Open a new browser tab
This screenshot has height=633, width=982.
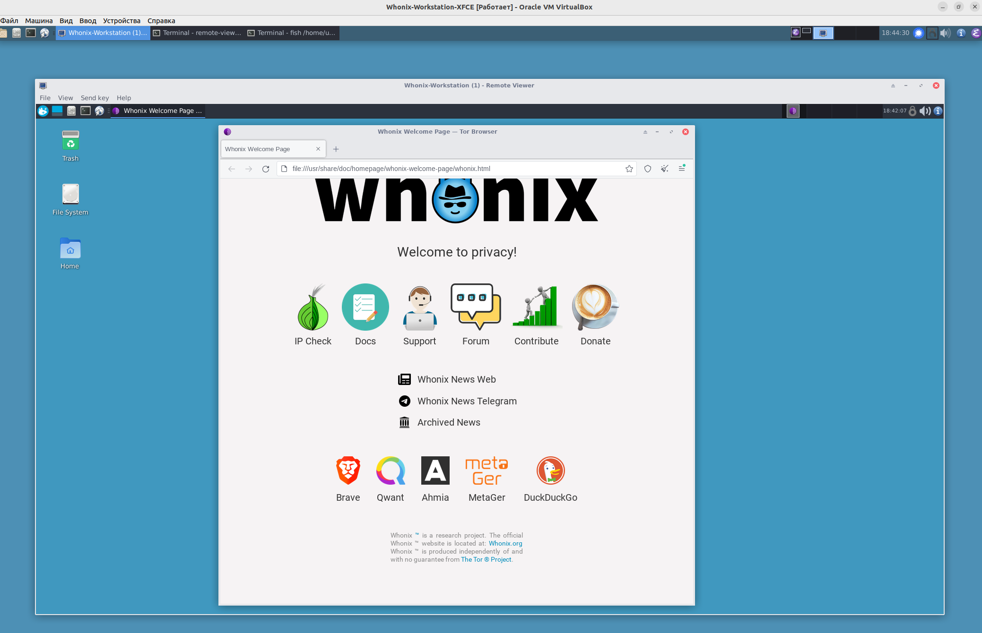pyautogui.click(x=336, y=149)
